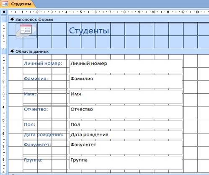Click the Фамилия text box
Screen dimensions: 209x175
126,82
